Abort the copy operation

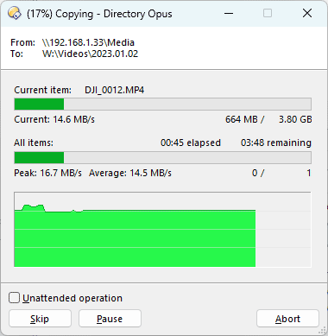287,319
